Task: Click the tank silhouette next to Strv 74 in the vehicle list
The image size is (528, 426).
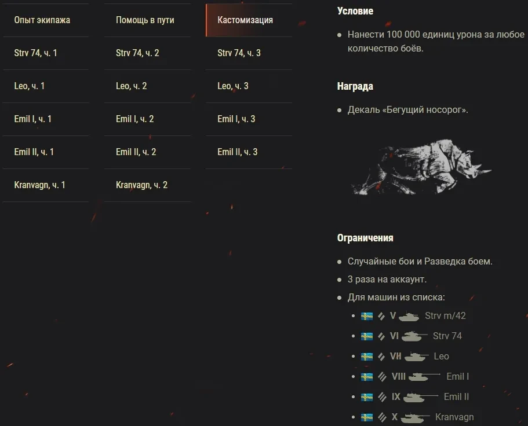Action: (414, 336)
